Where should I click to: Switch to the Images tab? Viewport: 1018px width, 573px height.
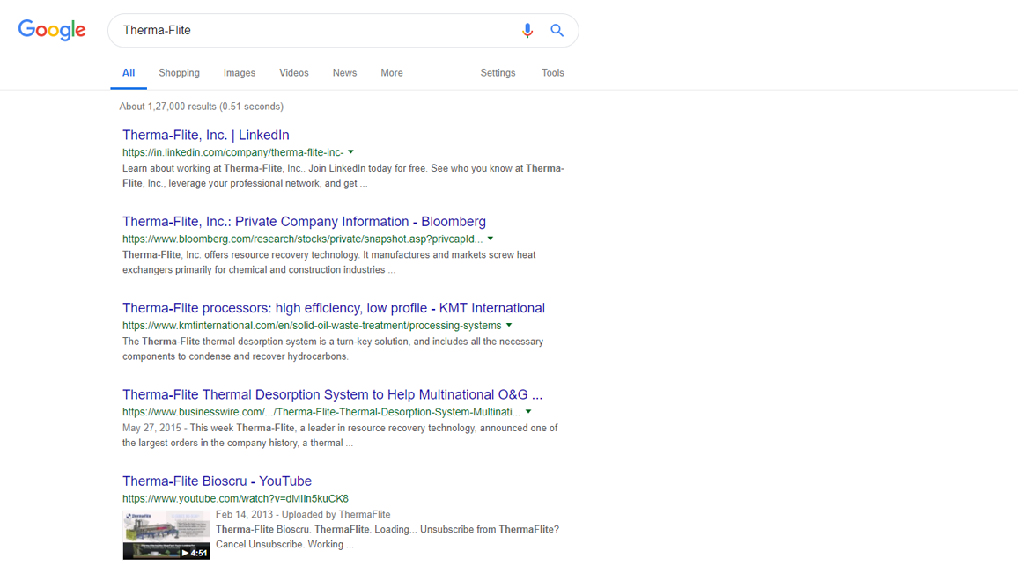(x=240, y=73)
